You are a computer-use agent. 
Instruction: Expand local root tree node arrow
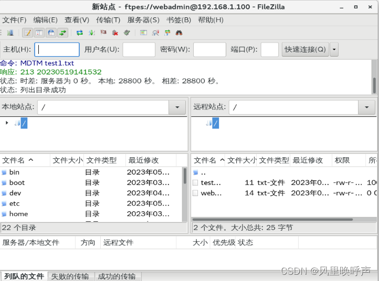click(7, 123)
